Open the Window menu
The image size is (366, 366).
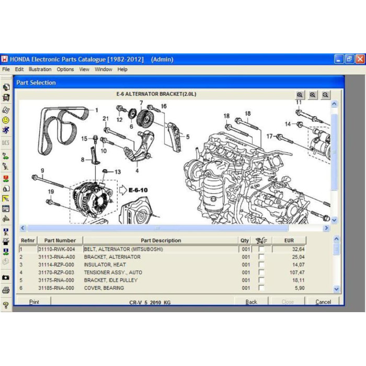click(104, 70)
